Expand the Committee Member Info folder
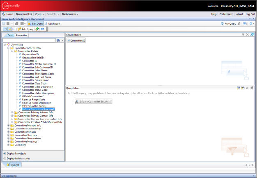Screen dimensions: 257x178 [9, 125]
